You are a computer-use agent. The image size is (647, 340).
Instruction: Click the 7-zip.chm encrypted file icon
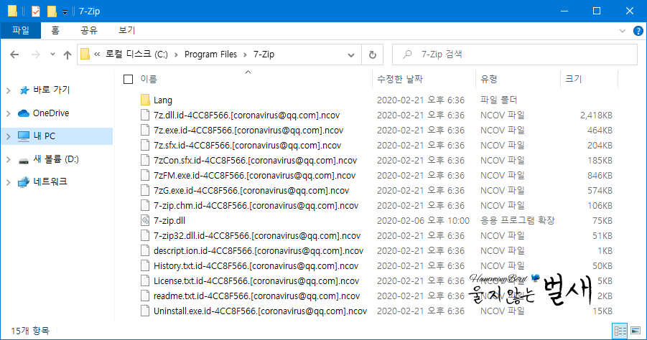pyautogui.click(x=145, y=205)
